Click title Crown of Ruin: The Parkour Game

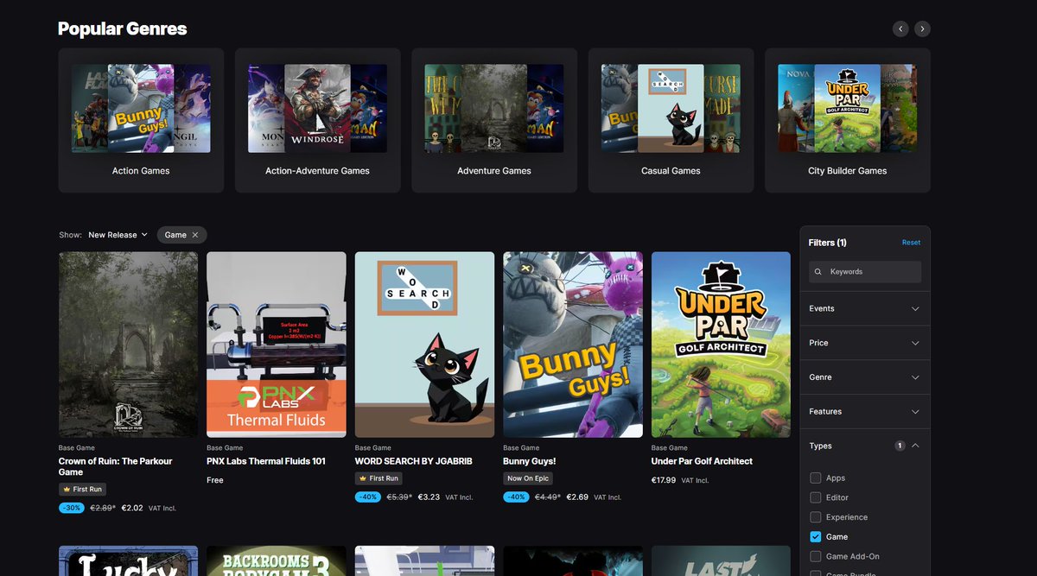(116, 467)
